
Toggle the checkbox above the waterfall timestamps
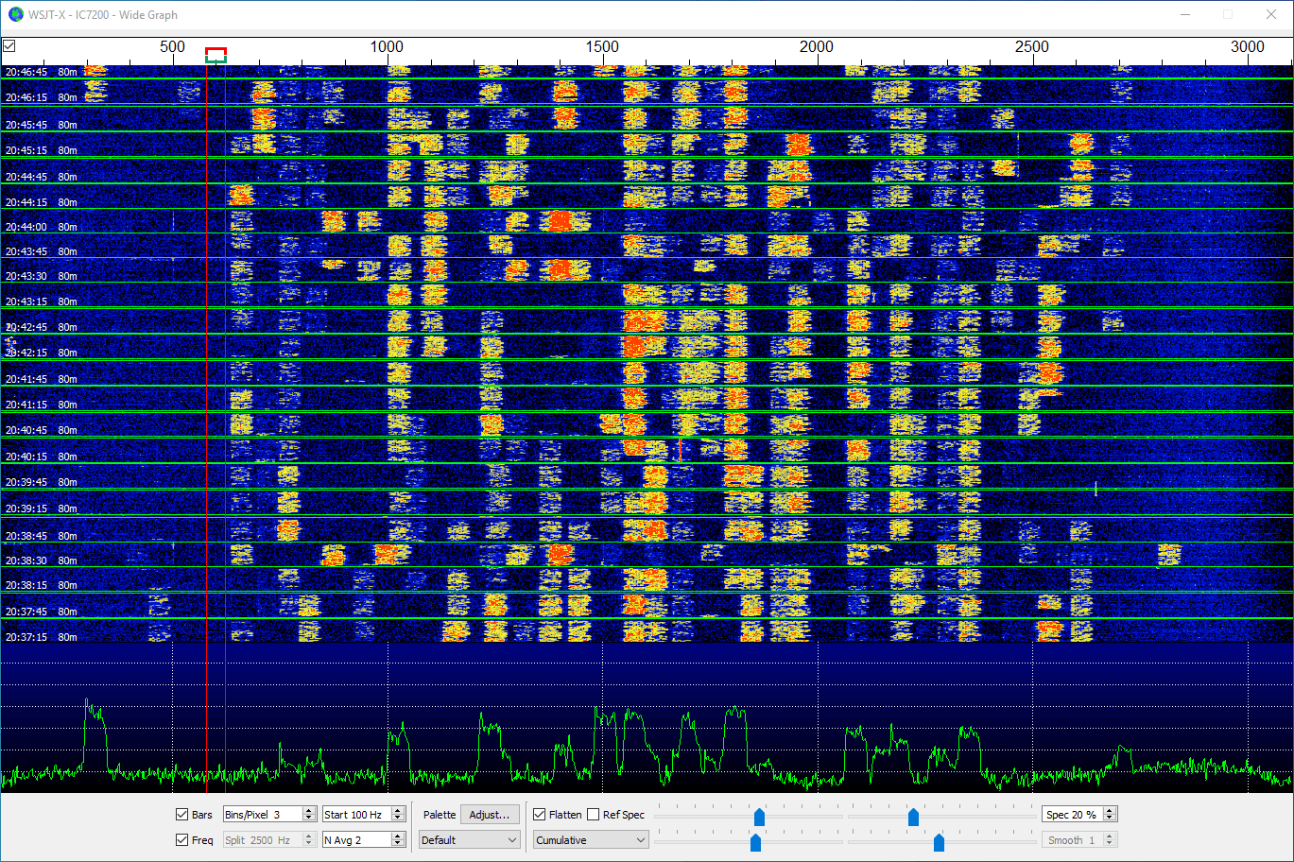tap(9, 45)
